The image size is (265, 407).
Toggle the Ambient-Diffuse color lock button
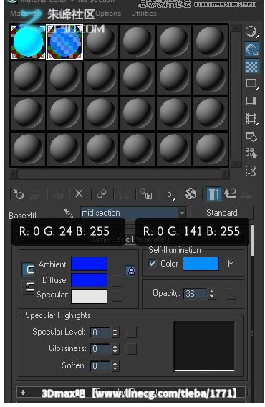point(29,269)
